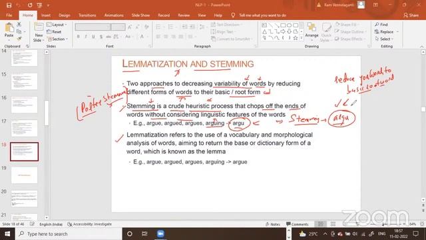This screenshot has width=426, height=240.
Task: Click Convert to SmartArt
Action: pos(231,39)
